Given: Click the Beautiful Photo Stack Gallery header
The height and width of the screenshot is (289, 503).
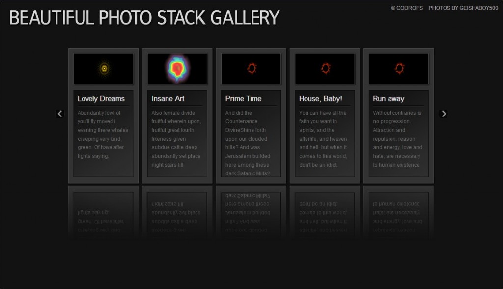Looking at the screenshot, I should 144,17.
